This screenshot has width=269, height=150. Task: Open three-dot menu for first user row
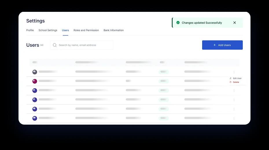pyautogui.click(x=234, y=72)
